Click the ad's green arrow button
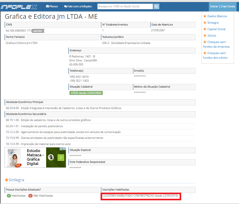The height and width of the screenshot is (204, 239). (61, 157)
